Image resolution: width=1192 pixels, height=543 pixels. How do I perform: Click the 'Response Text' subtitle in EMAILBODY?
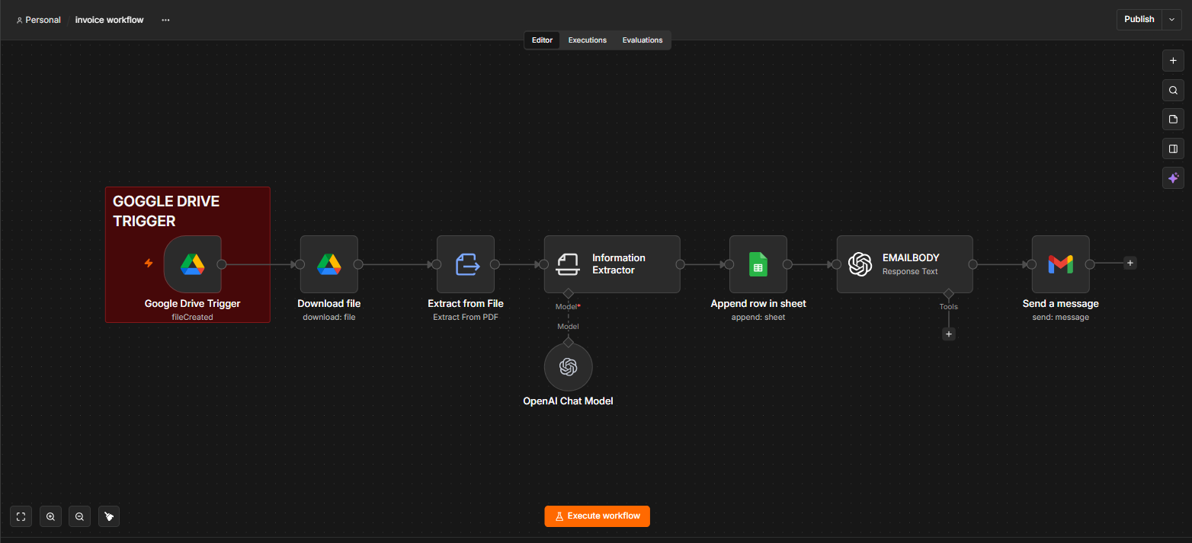(x=910, y=271)
